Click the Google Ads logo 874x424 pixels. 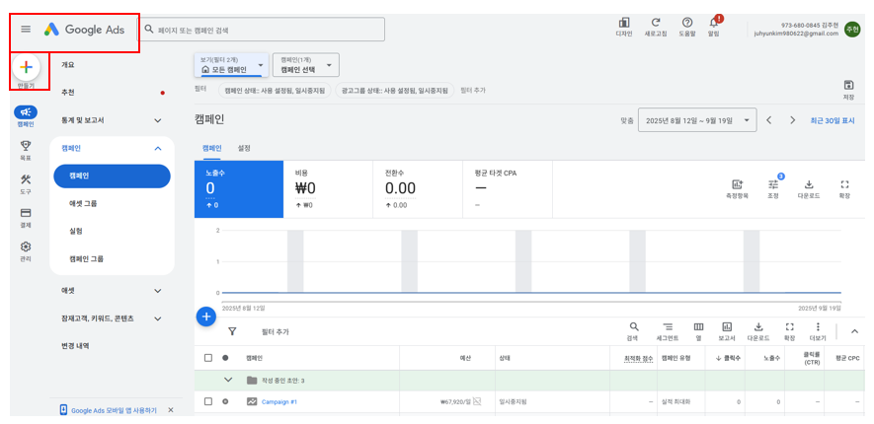click(x=85, y=30)
